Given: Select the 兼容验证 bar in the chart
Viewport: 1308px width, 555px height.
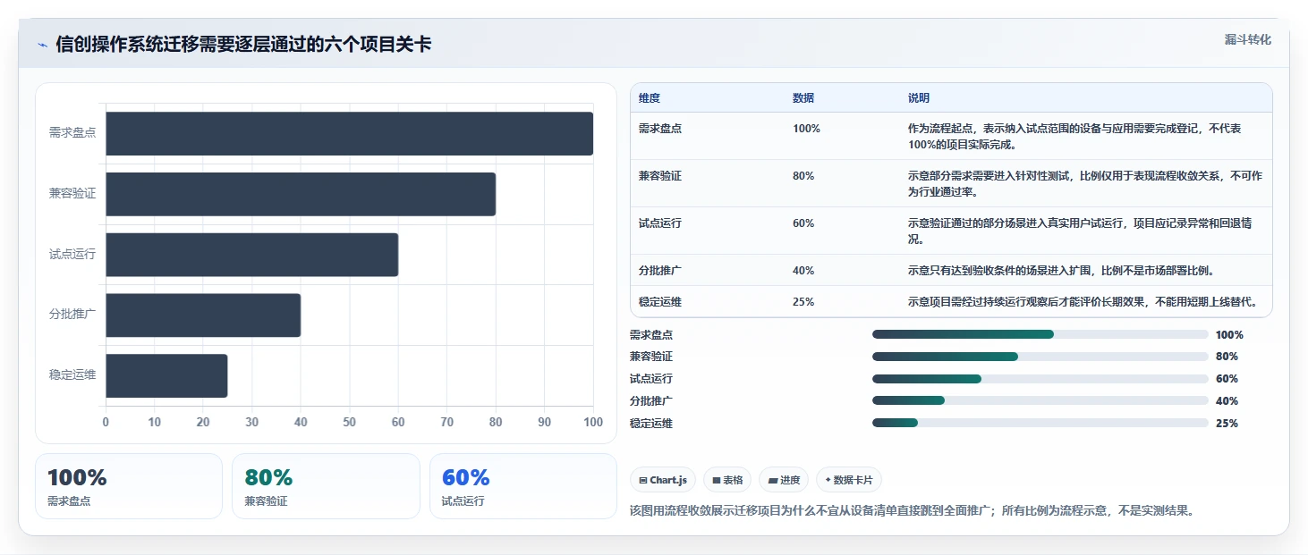Looking at the screenshot, I should click(x=301, y=194).
